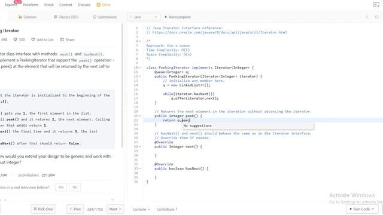Collapse the comment block fold at line 4
This screenshot has height=215, width=383.
tap(140, 41)
